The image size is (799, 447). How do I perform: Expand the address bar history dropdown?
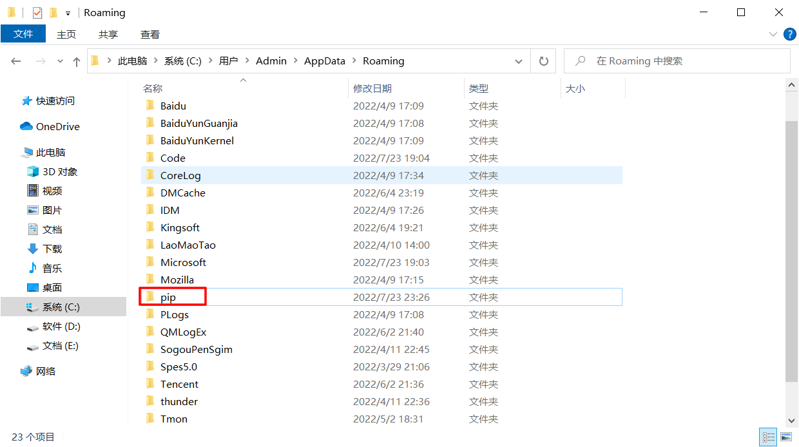(x=519, y=61)
